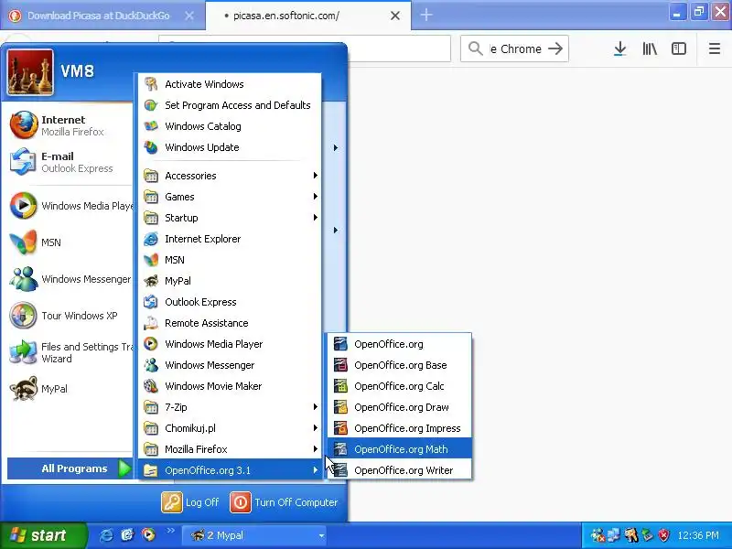Click the Windows start button
The height and width of the screenshot is (549, 732).
tap(43, 535)
